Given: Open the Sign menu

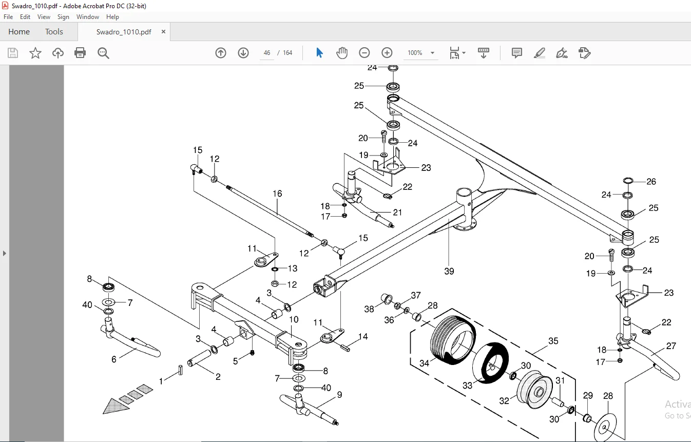Looking at the screenshot, I should pyautogui.click(x=63, y=17).
